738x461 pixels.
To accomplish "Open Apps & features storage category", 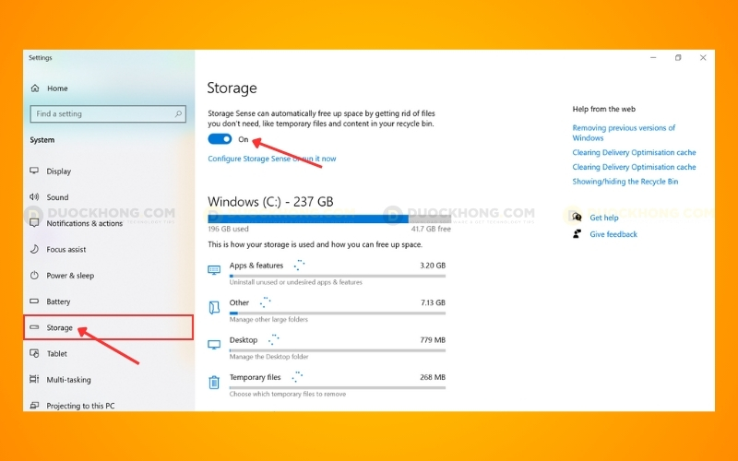I will click(x=256, y=266).
